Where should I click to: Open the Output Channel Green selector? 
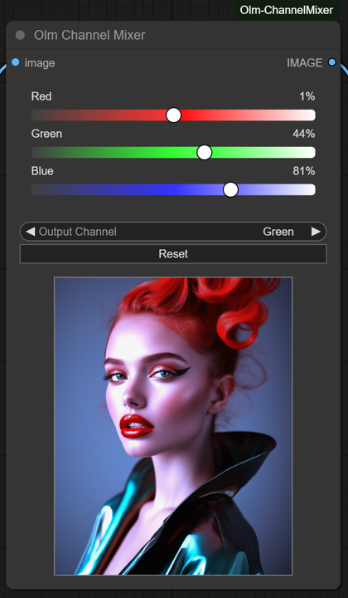(x=173, y=232)
